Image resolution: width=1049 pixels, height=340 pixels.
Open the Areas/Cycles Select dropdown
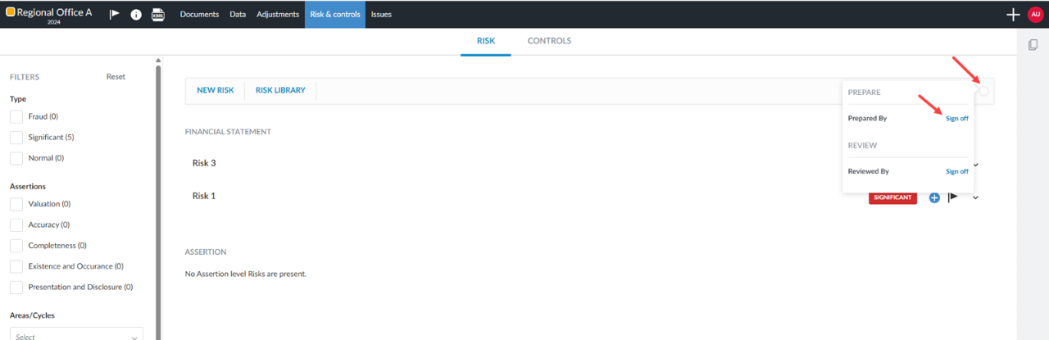pos(76,334)
